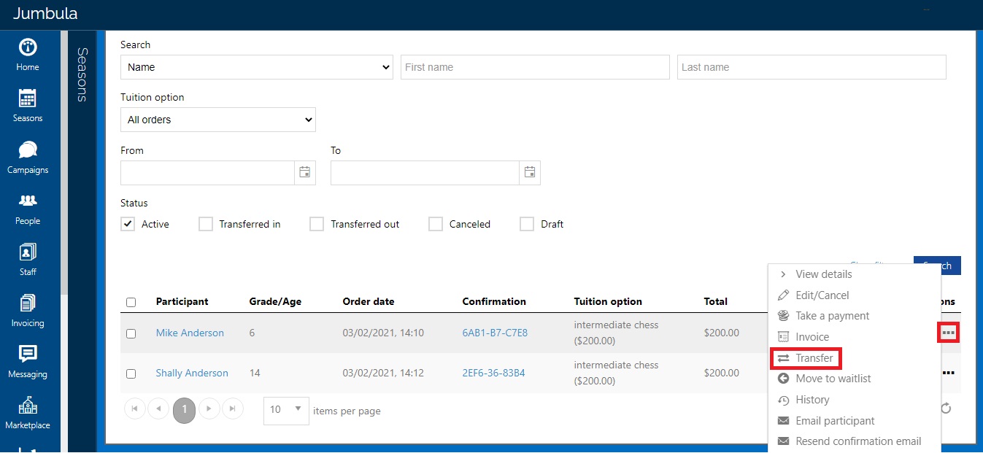Screen dimensions: 983x453
Task: Sort by Order date column header
Action: (369, 301)
